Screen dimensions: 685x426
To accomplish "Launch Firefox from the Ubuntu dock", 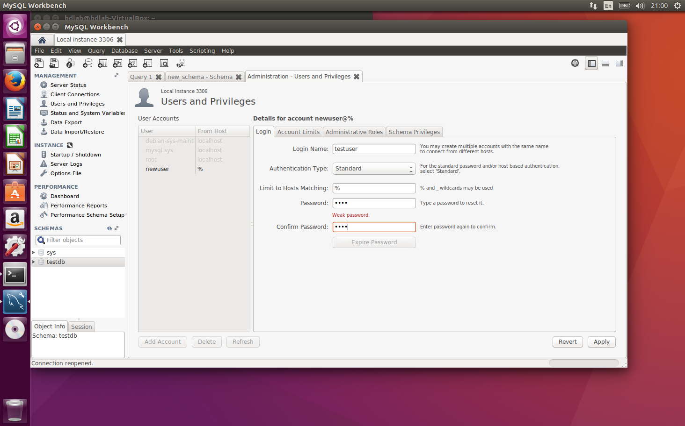I will tap(15, 81).
